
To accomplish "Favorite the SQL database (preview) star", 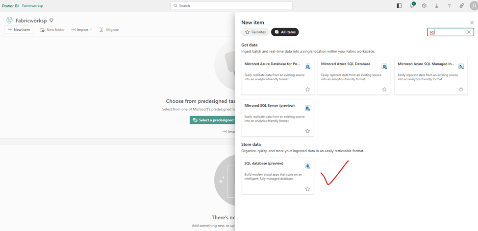I will [307, 189].
